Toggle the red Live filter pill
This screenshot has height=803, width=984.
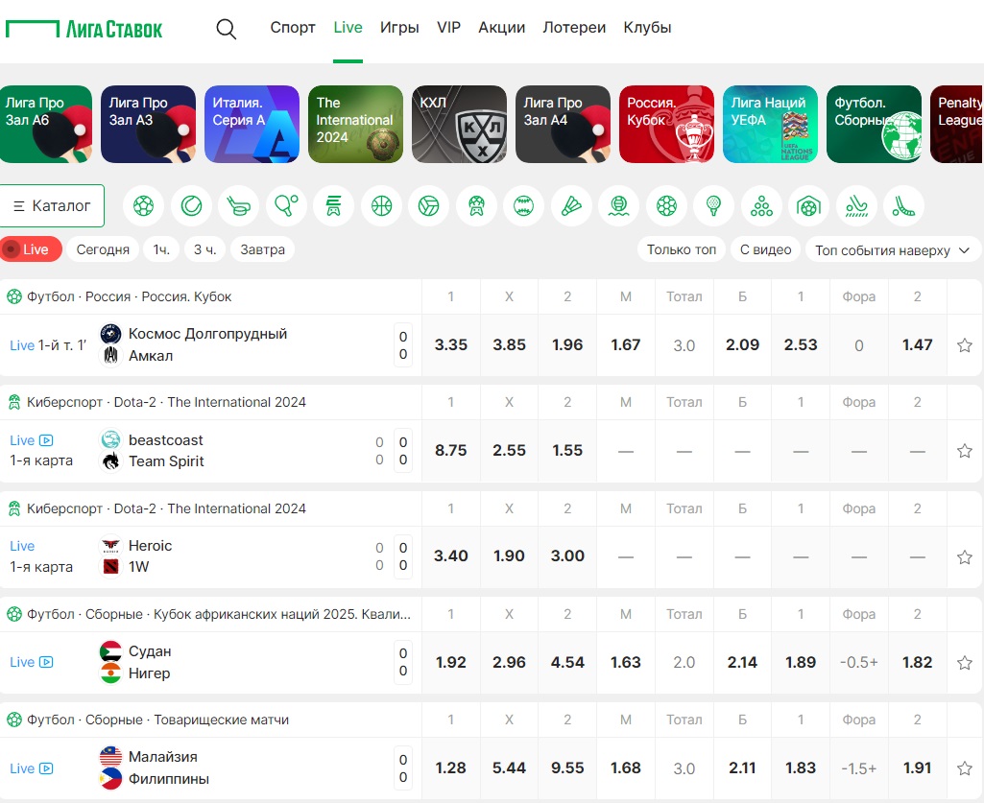point(31,249)
